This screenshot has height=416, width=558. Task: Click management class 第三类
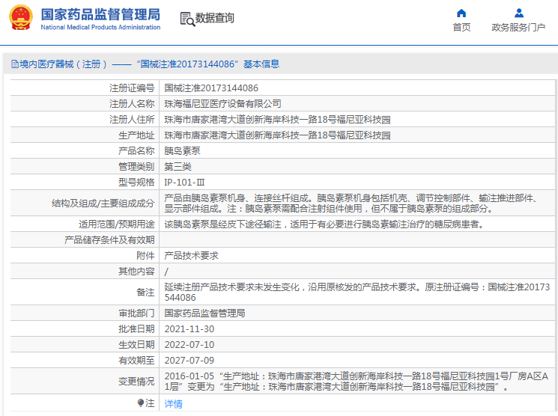pos(178,166)
